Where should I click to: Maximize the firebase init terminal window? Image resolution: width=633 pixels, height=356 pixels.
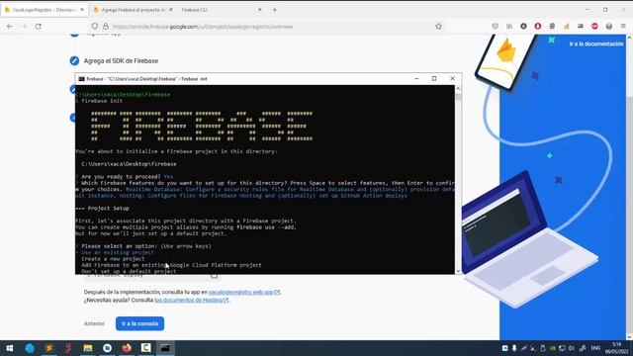click(434, 79)
